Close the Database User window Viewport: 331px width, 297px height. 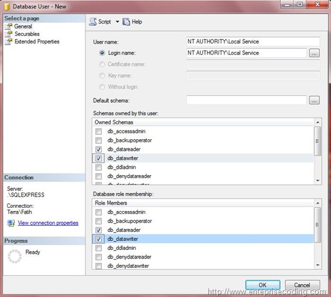coord(317,4)
